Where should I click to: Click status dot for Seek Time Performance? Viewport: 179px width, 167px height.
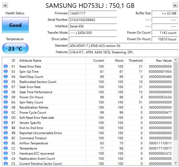coord(6,92)
